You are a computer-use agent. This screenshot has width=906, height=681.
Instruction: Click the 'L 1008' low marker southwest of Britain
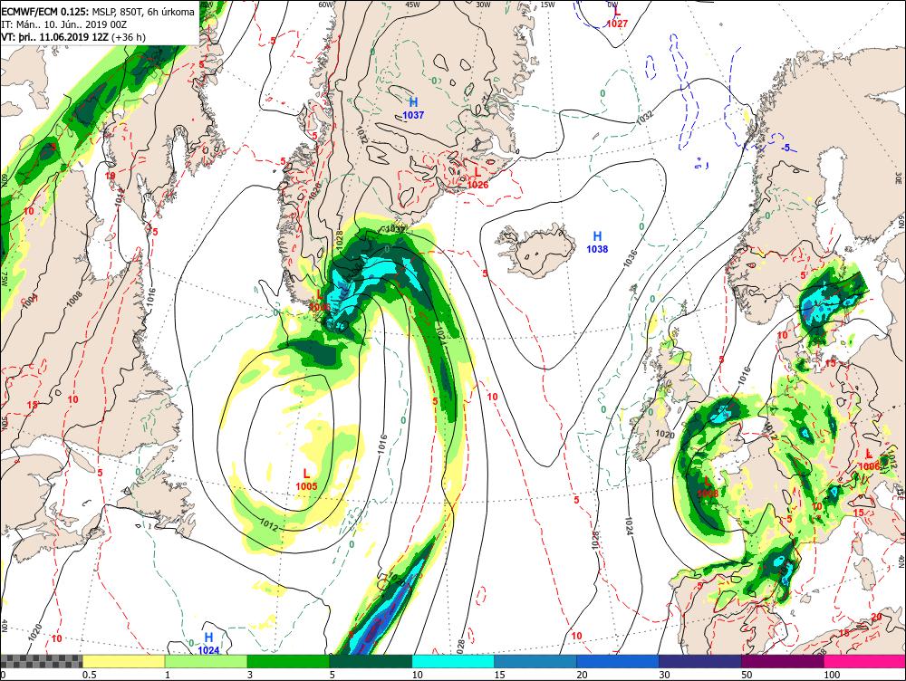pos(708,487)
